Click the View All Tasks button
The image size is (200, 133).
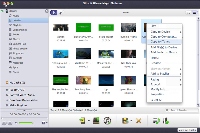coord(187,130)
